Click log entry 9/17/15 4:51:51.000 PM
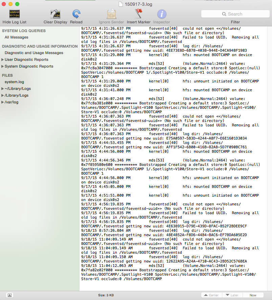Viewport: 272px width, 300px height. 170,197
